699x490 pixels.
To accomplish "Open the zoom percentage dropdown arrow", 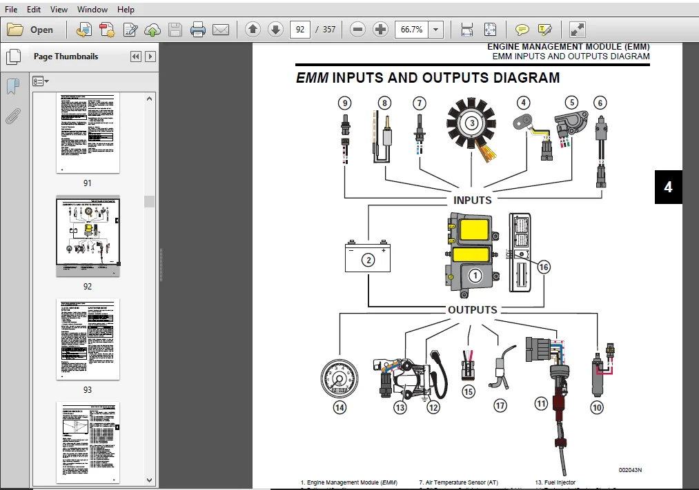I will (x=436, y=30).
